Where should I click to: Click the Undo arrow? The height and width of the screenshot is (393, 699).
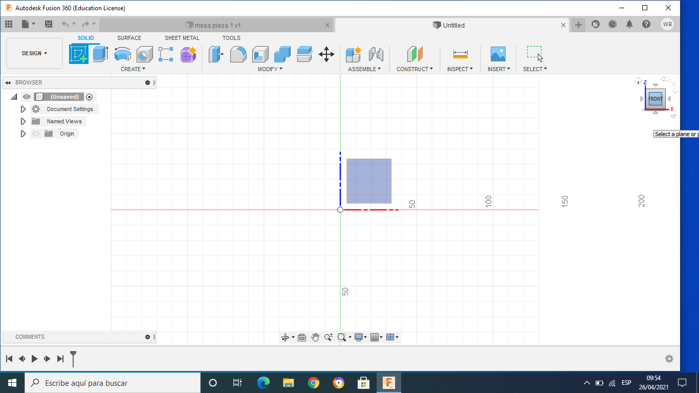[65, 24]
